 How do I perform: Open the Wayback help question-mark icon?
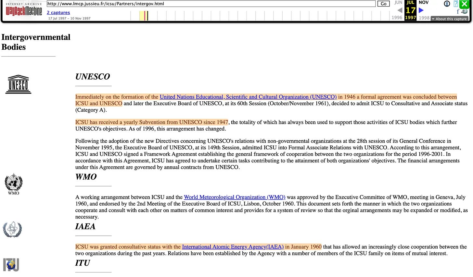456,4
